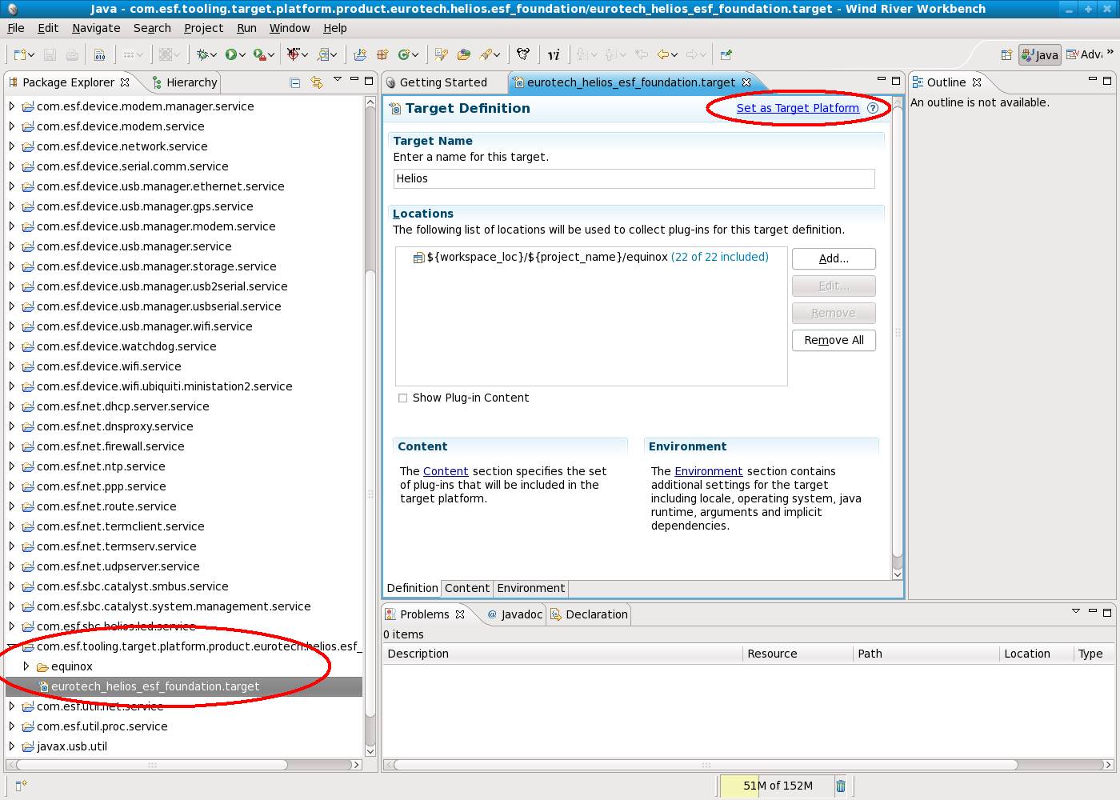
Task: Open the Content tab of target editor
Action: tap(467, 588)
